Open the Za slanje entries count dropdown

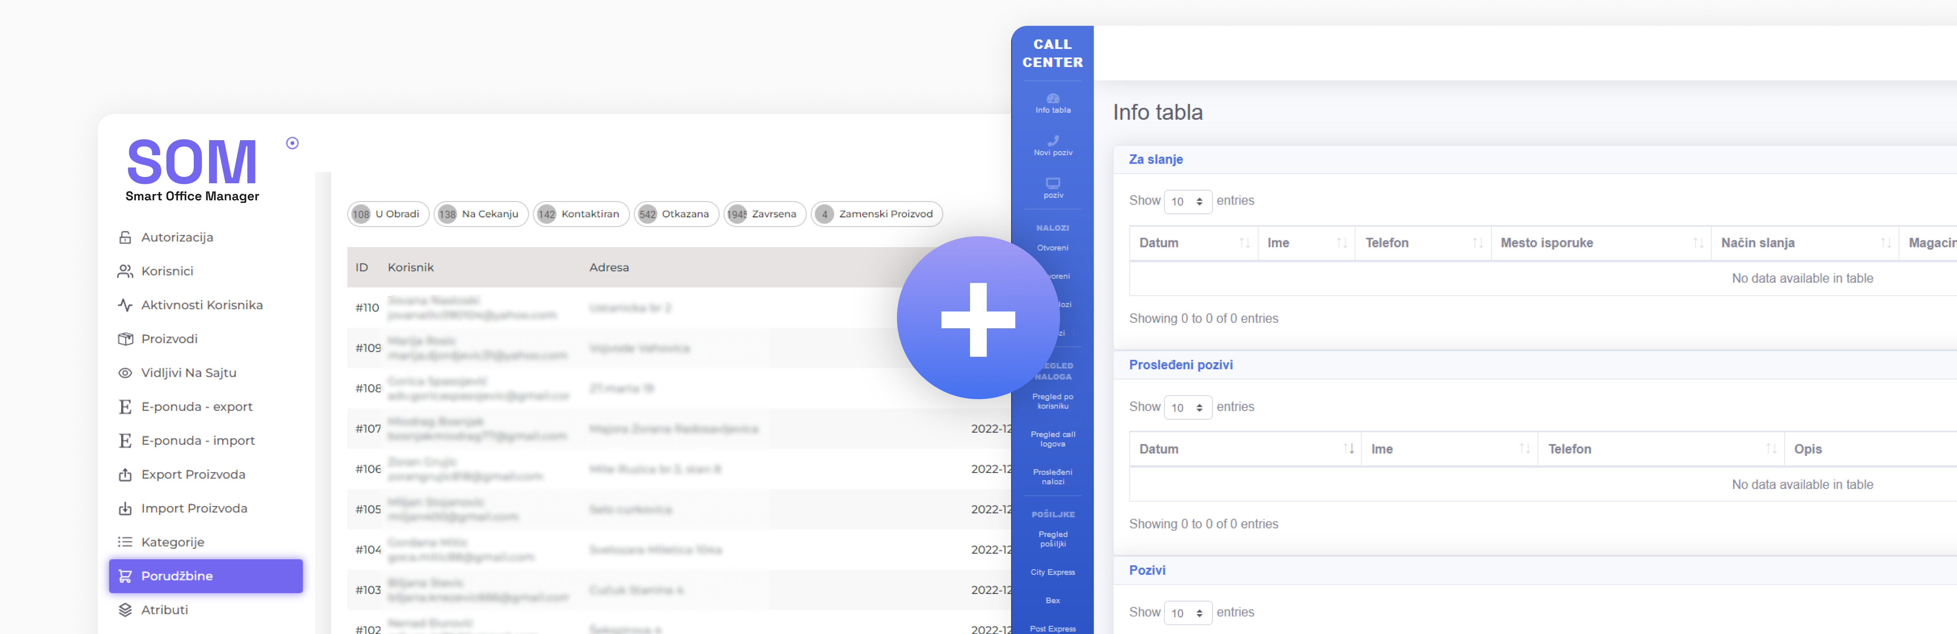(x=1187, y=201)
